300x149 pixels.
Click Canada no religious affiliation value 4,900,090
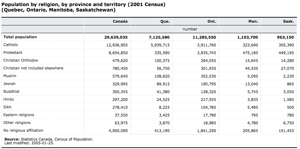pyautogui.click(x=118, y=131)
